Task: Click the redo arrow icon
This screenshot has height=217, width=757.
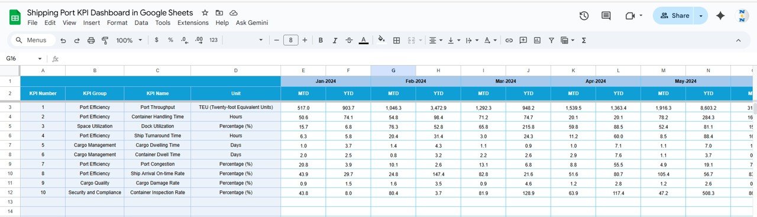Action: 76,40
